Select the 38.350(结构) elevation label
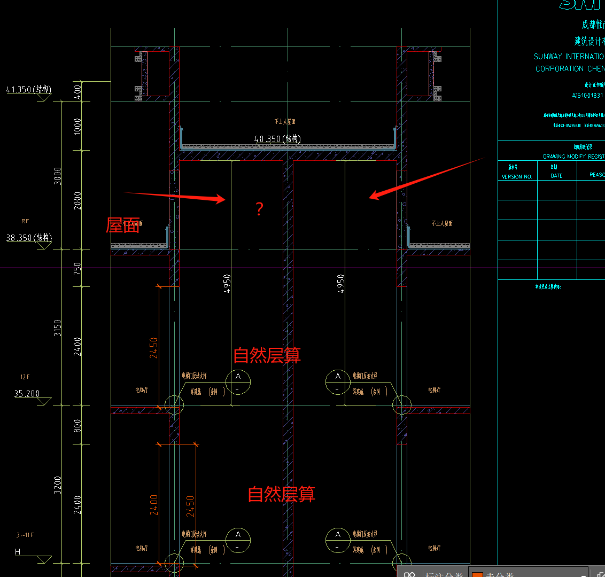 29,238
